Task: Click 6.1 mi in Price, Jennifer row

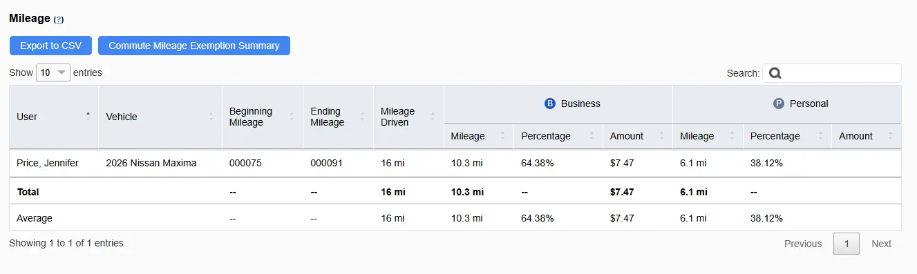Action: [693, 163]
